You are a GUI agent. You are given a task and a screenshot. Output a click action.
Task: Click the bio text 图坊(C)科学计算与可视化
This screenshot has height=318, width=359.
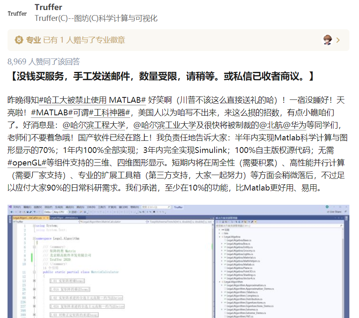coord(115,18)
